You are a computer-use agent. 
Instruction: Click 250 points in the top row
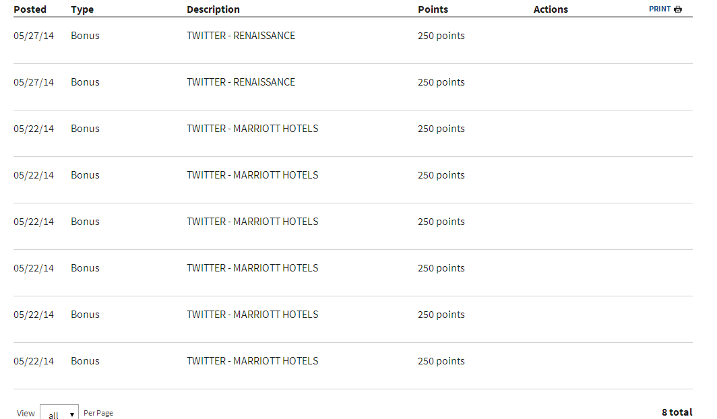[441, 36]
